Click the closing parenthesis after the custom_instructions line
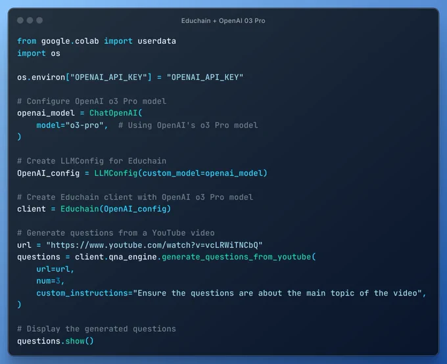 point(19,305)
